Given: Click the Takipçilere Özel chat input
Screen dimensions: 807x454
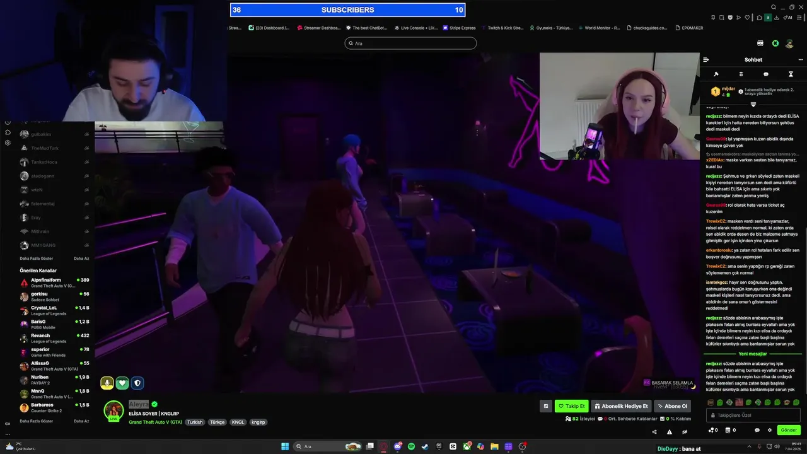Looking at the screenshot, I should [753, 415].
